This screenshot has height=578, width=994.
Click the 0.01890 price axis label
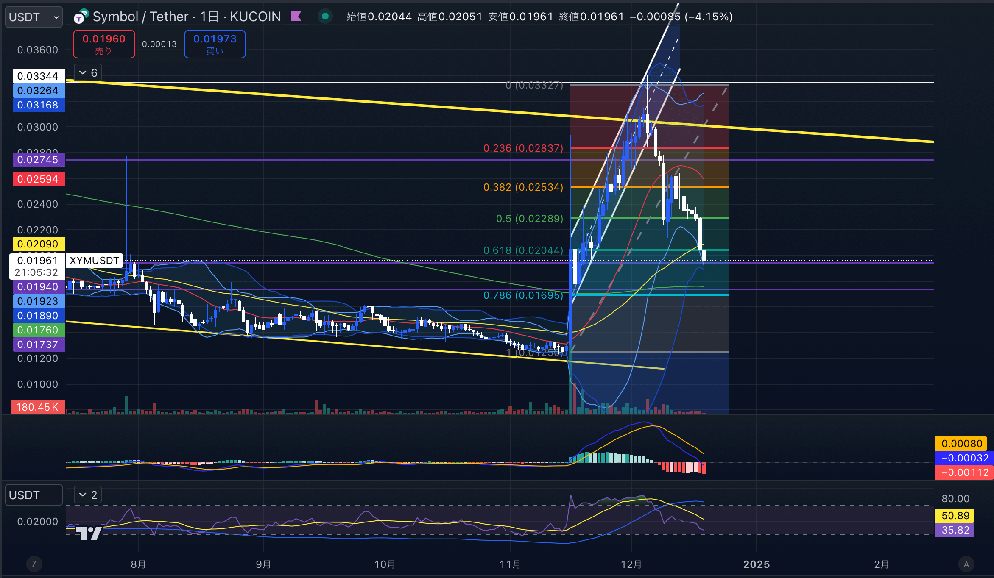pos(38,316)
